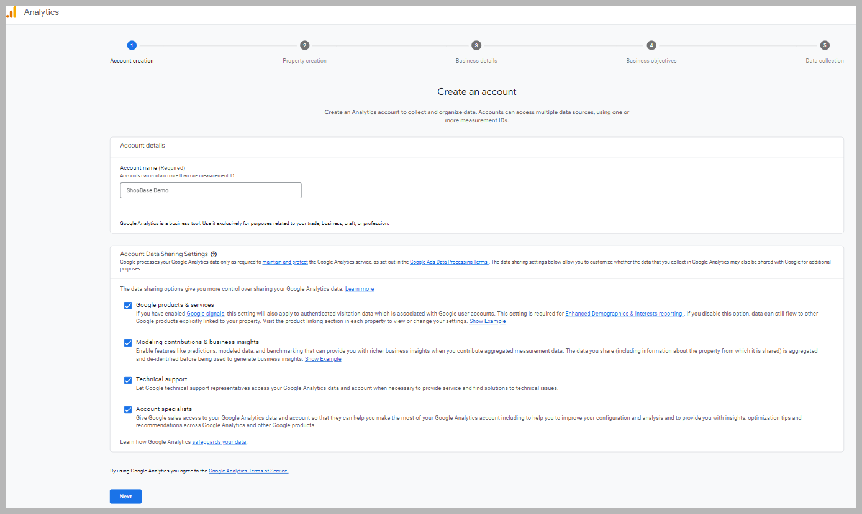862x514 pixels.
Task: Uncheck Google products & services checkbox
Action: tap(128, 306)
